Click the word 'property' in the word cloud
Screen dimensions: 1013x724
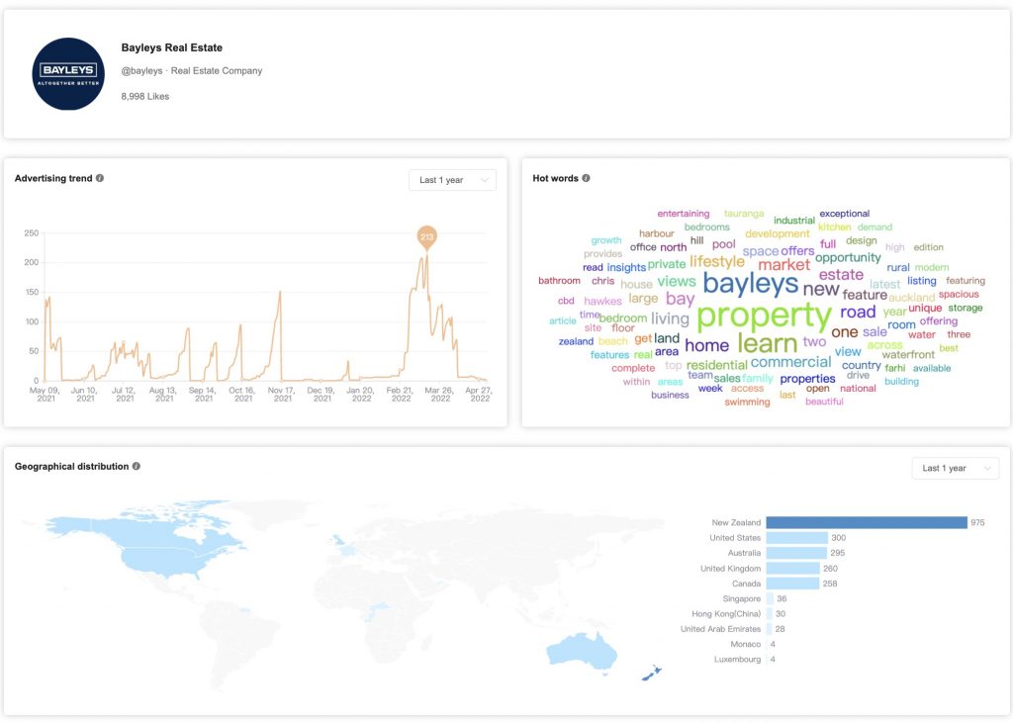765,316
